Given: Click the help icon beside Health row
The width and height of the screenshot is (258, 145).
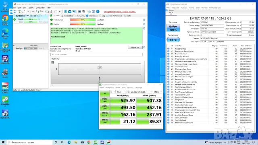Looking at the screenshot, I should [144, 24].
